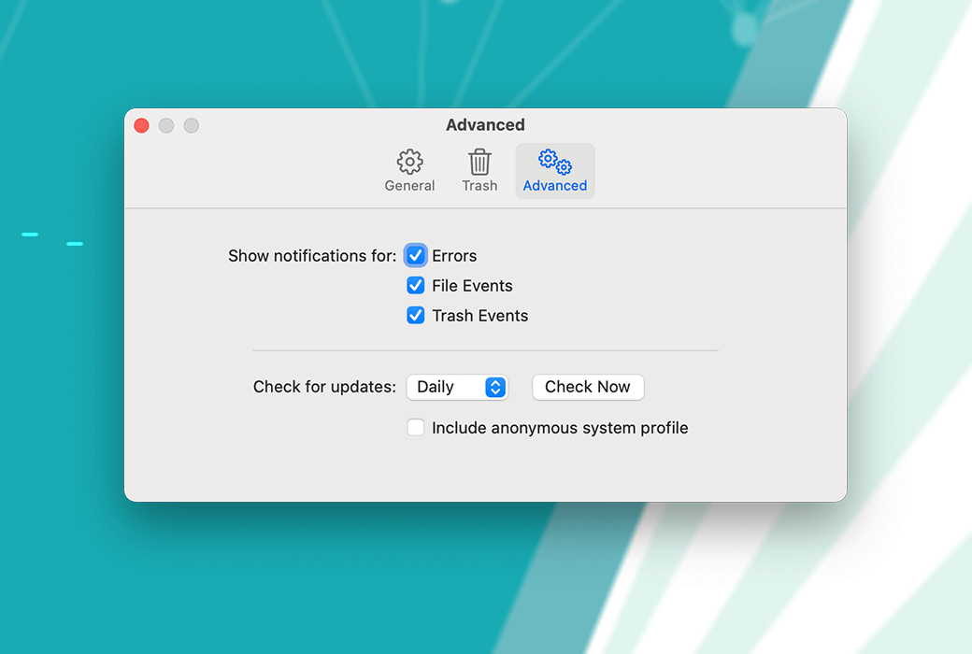The height and width of the screenshot is (654, 972).
Task: Enable Include anonymous system profile checkbox
Action: click(416, 428)
